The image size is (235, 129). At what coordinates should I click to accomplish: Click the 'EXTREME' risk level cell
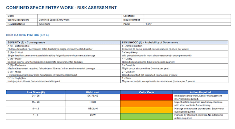93,97
